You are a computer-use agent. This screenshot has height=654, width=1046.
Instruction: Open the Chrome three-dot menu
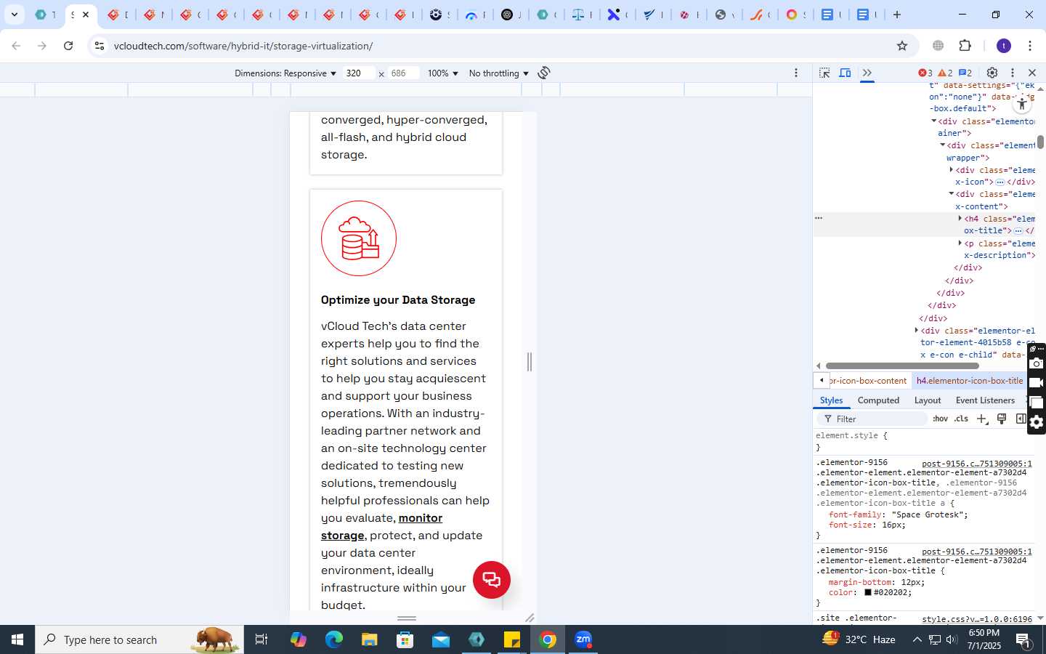pyautogui.click(x=1030, y=46)
